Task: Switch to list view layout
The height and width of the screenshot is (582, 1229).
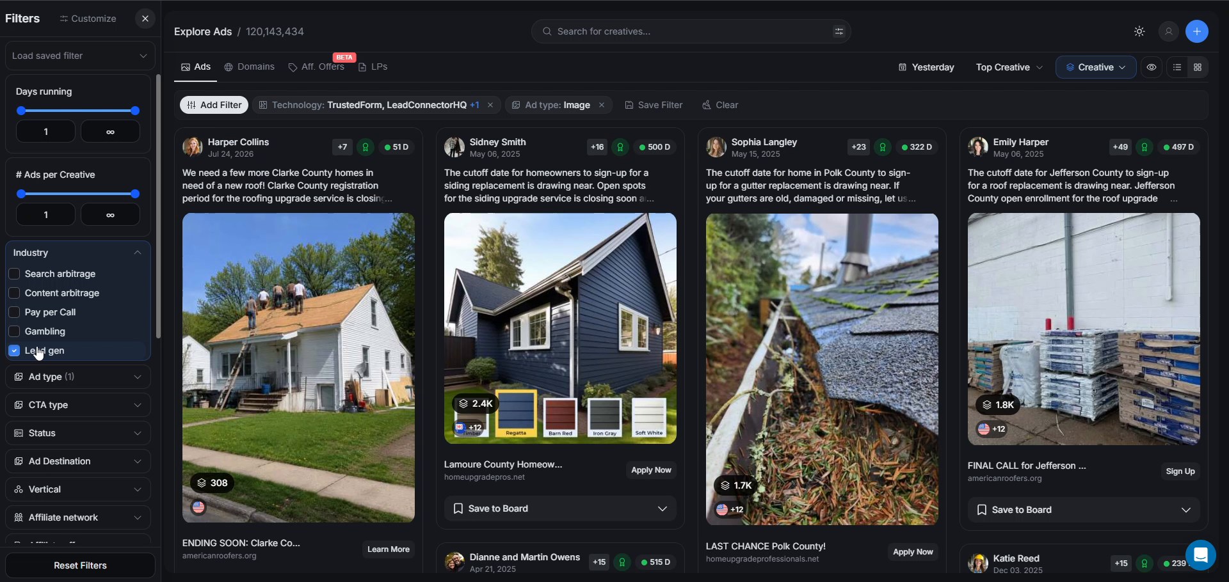Action: (x=1177, y=67)
